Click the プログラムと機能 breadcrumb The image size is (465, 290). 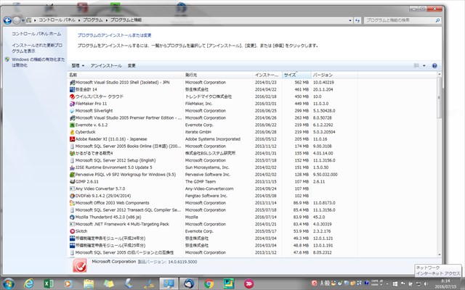tap(126, 20)
